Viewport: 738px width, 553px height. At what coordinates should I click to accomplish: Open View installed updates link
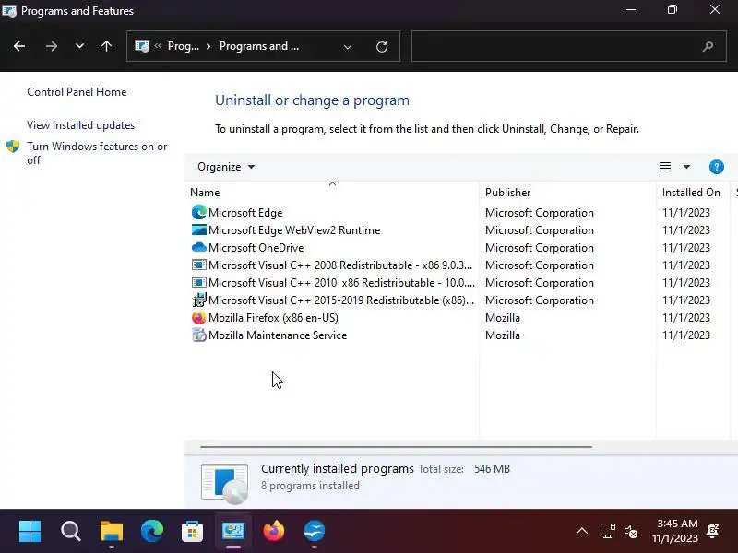pos(80,125)
